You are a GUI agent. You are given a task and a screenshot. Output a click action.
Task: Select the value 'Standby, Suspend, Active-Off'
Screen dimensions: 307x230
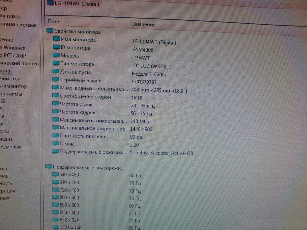pyautogui.click(x=162, y=153)
